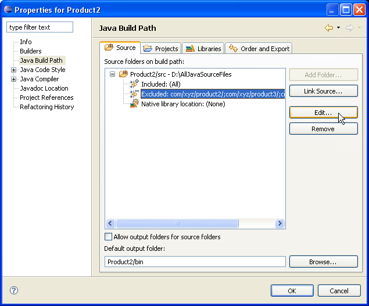Switch to the Projects tab

[x=161, y=49]
